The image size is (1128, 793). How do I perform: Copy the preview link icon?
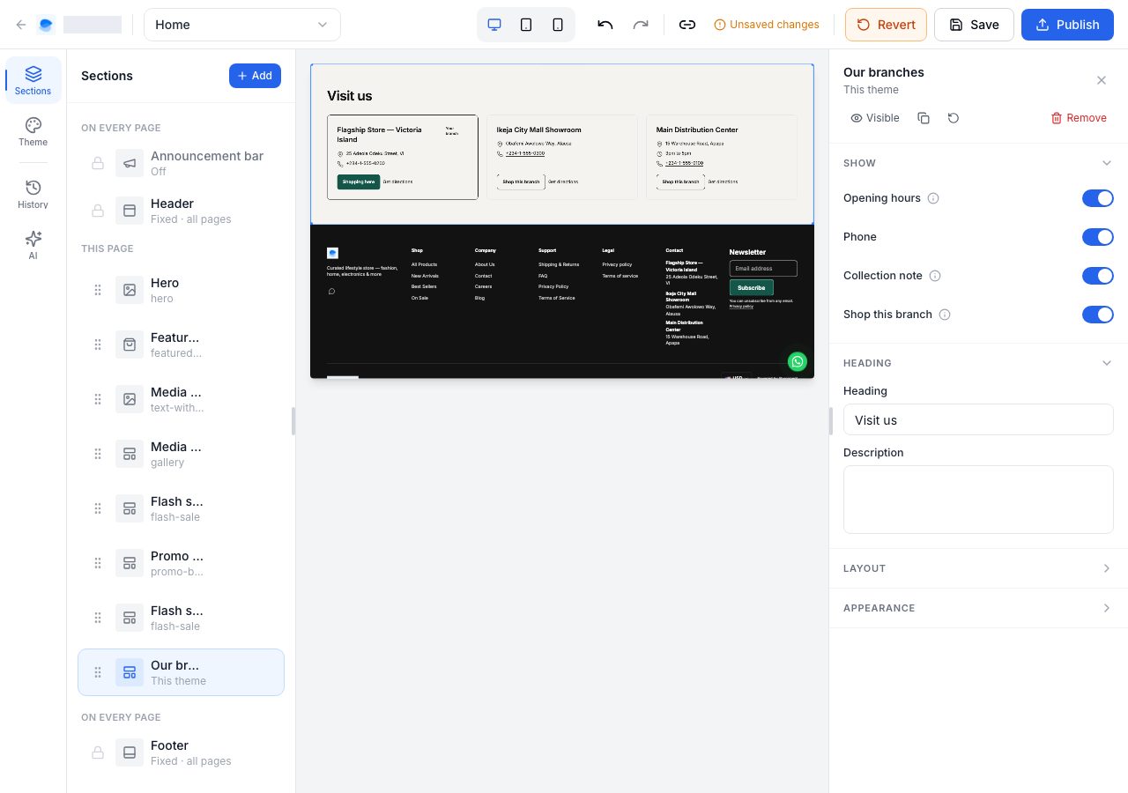687,25
